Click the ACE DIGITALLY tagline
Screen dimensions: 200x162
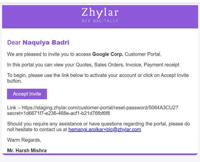(x=100, y=21)
